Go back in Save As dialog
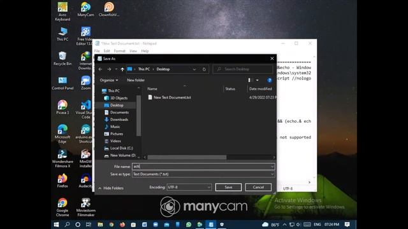 101,69
